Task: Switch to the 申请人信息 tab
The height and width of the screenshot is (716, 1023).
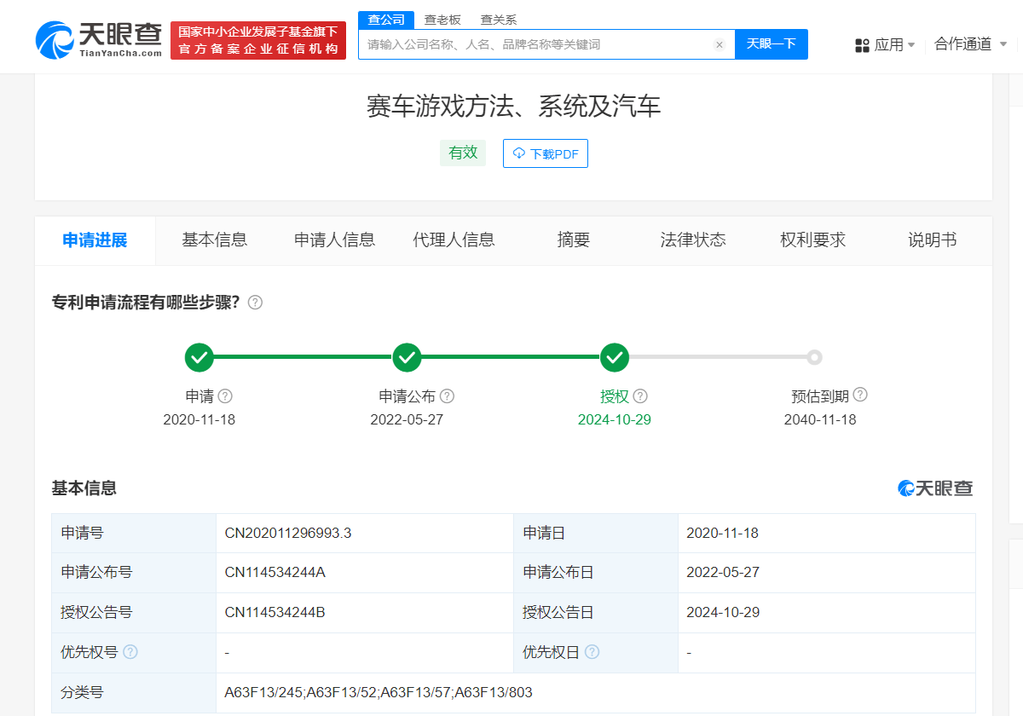Action: pos(335,240)
